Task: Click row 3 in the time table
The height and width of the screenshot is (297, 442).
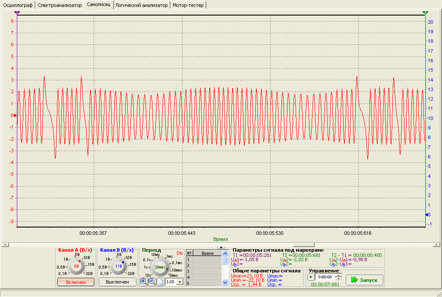Action: 204,272
